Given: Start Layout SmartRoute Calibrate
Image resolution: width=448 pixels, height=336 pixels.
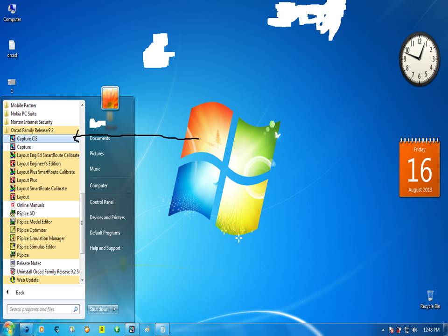Looking at the screenshot, I should [42, 188].
